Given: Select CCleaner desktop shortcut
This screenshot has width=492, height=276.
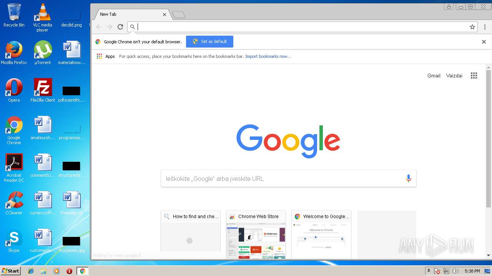Looking at the screenshot, I should click(14, 203).
